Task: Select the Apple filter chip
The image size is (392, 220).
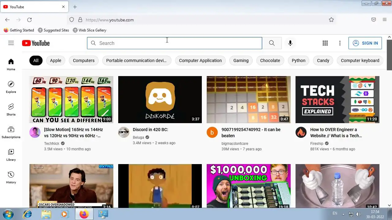Action: click(56, 61)
